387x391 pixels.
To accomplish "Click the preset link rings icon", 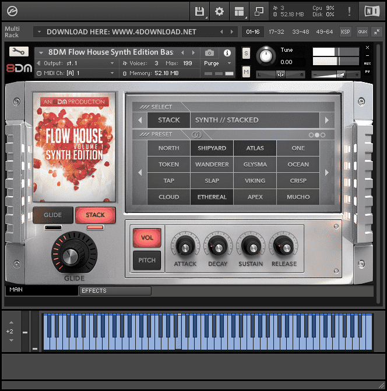I will coord(196,135).
